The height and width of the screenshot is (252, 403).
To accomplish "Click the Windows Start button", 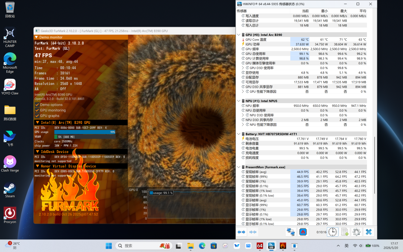I will pyautogui.click(x=109, y=246).
